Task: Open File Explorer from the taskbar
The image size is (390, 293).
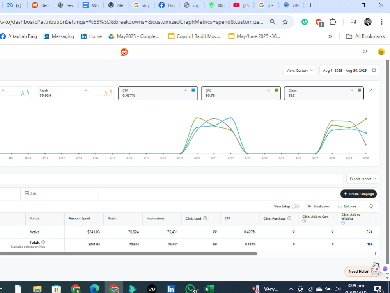Action: [x=37, y=289]
